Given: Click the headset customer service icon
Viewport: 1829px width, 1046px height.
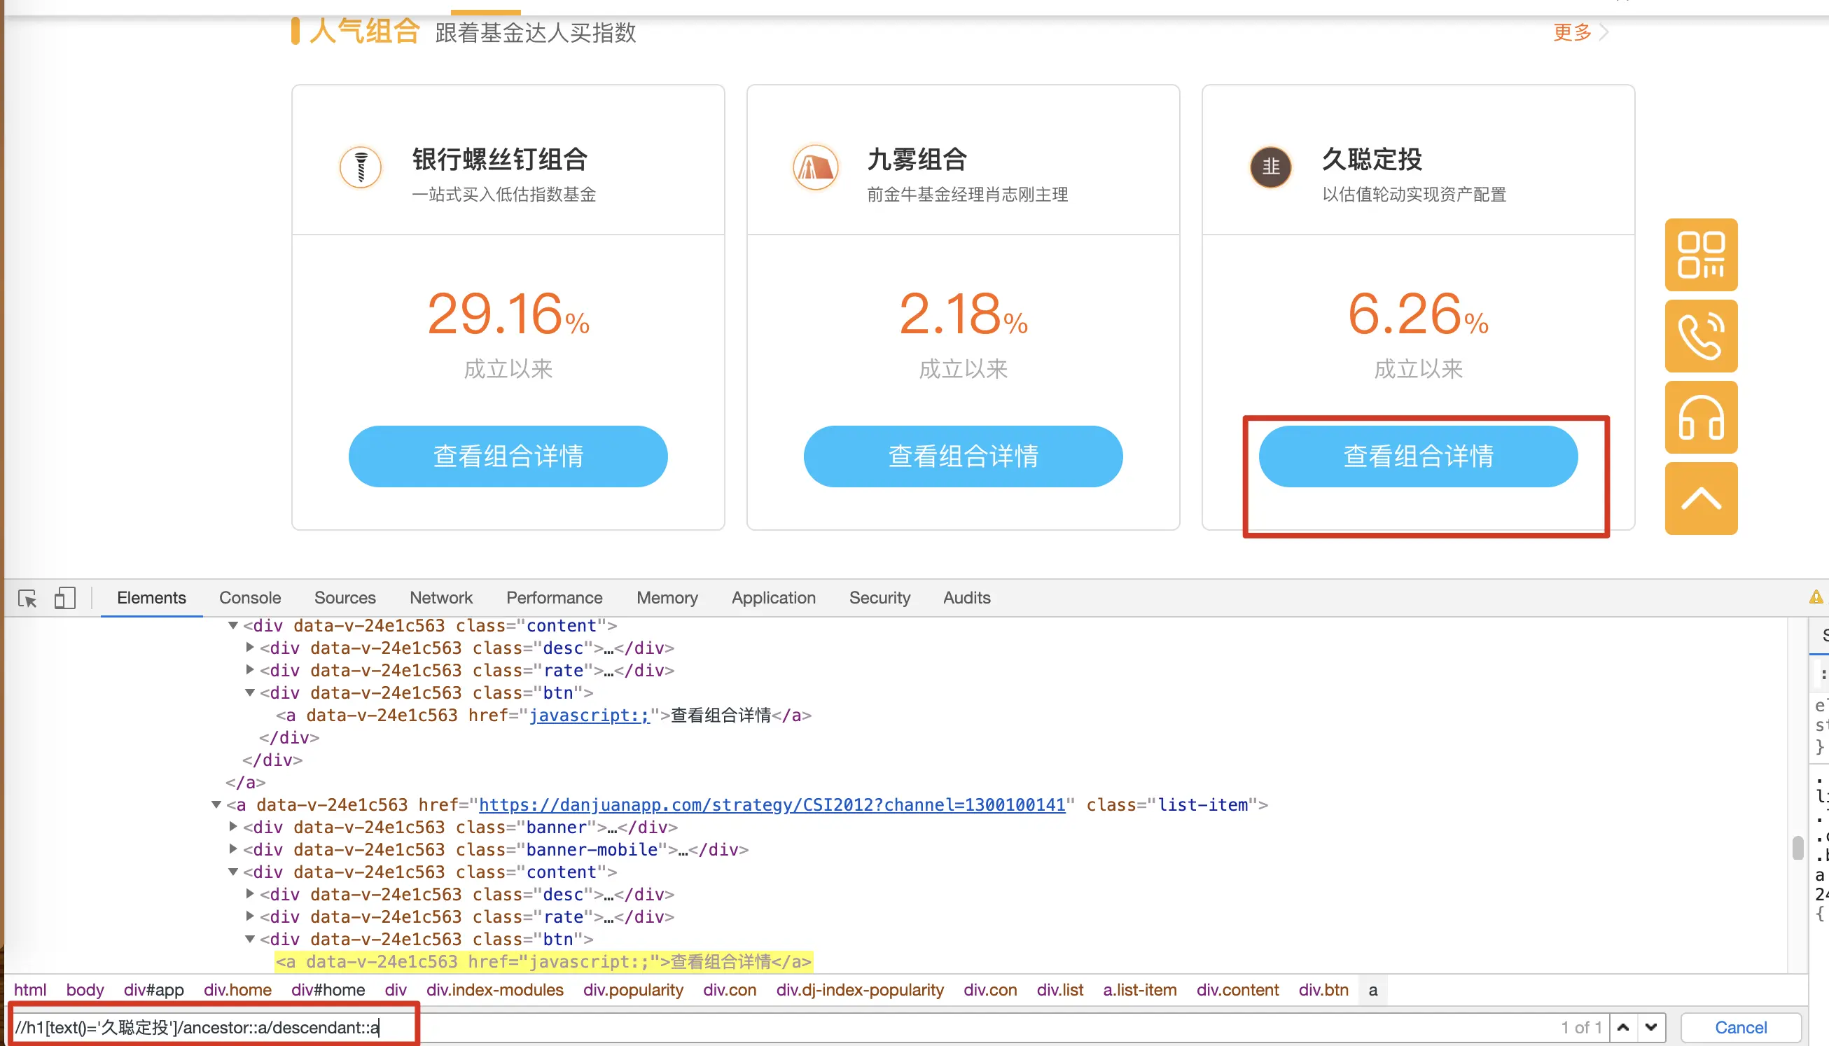Looking at the screenshot, I should [1700, 417].
